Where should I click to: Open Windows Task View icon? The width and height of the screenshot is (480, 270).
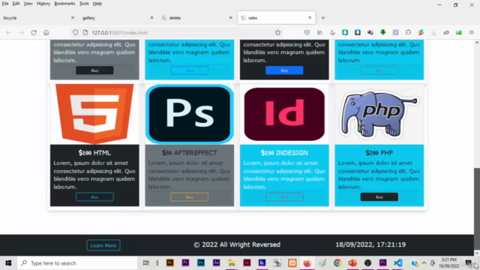coord(146,263)
